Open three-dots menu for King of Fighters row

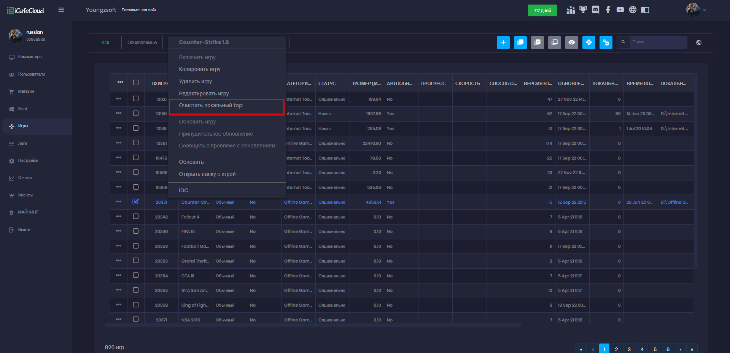point(119,304)
